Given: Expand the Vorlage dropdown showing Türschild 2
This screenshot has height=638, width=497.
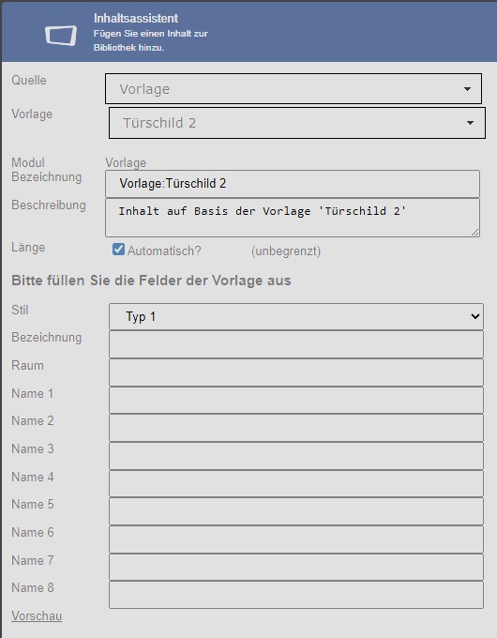Looking at the screenshot, I should pos(297,123).
